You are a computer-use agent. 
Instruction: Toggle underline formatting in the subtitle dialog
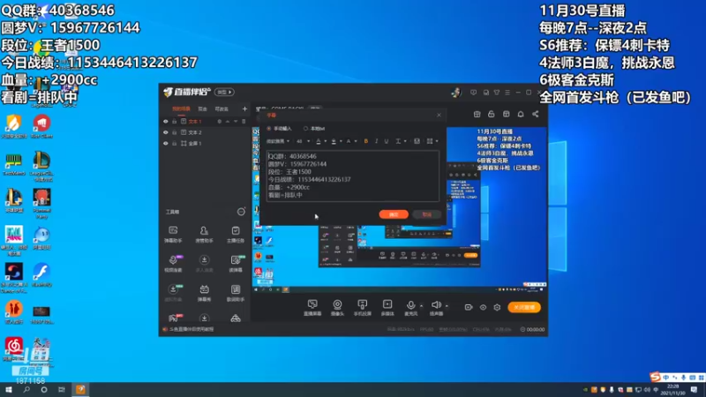pos(387,141)
